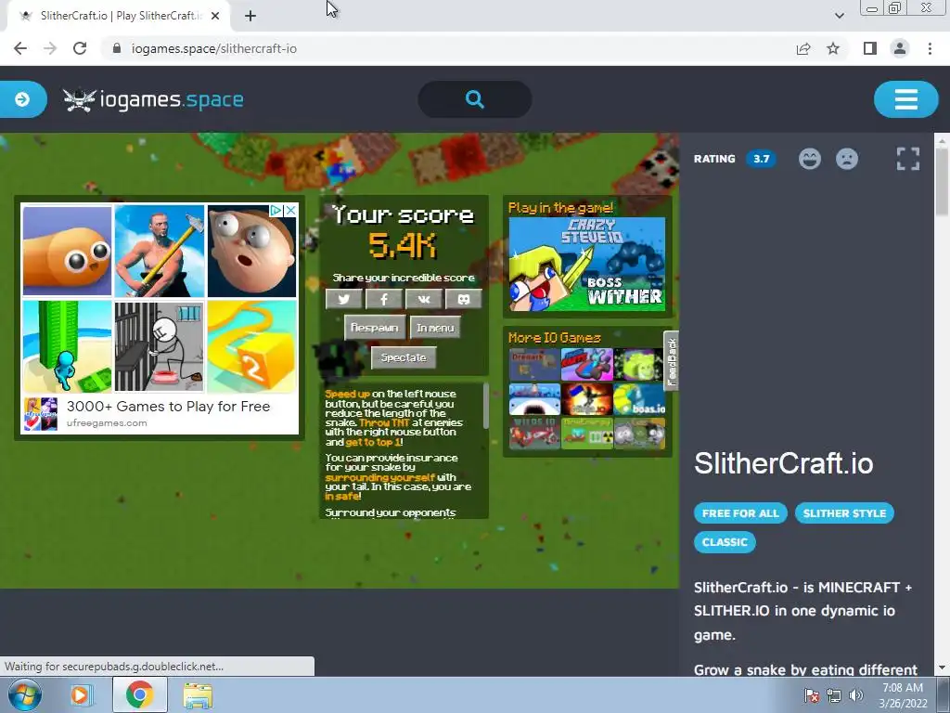This screenshot has height=713, width=950.
Task: Click the iogames.space logo
Action: [153, 99]
